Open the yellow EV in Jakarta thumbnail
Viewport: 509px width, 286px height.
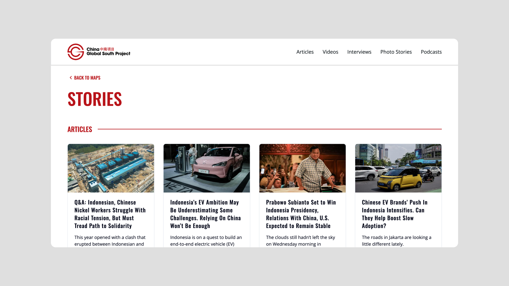tap(398, 168)
